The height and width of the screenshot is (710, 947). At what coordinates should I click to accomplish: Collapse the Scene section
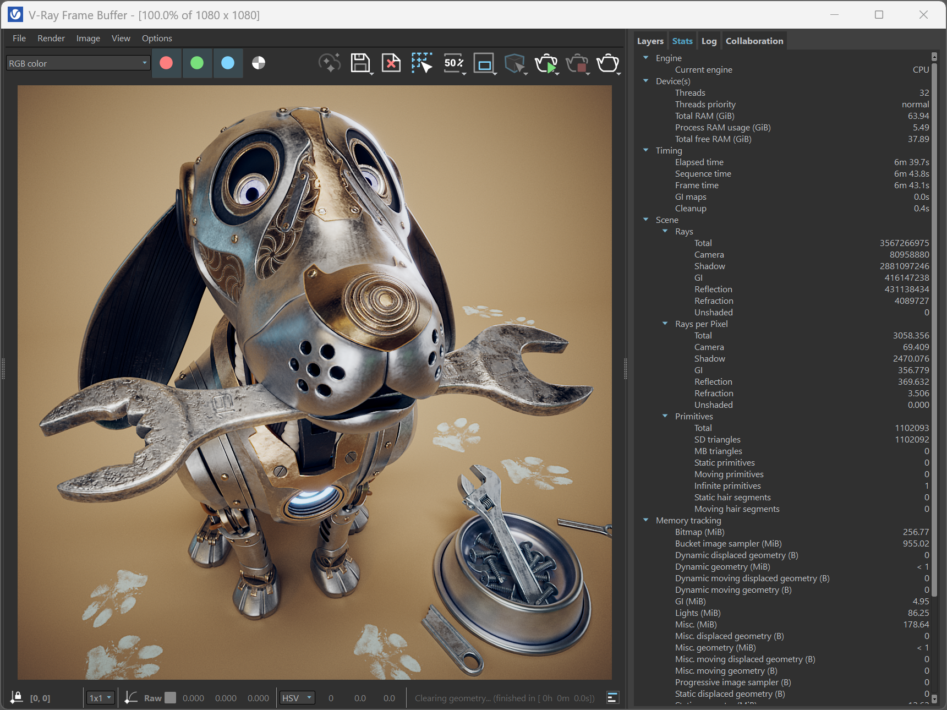[645, 219]
